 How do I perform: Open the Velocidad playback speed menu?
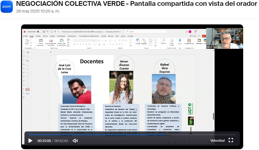(217, 141)
